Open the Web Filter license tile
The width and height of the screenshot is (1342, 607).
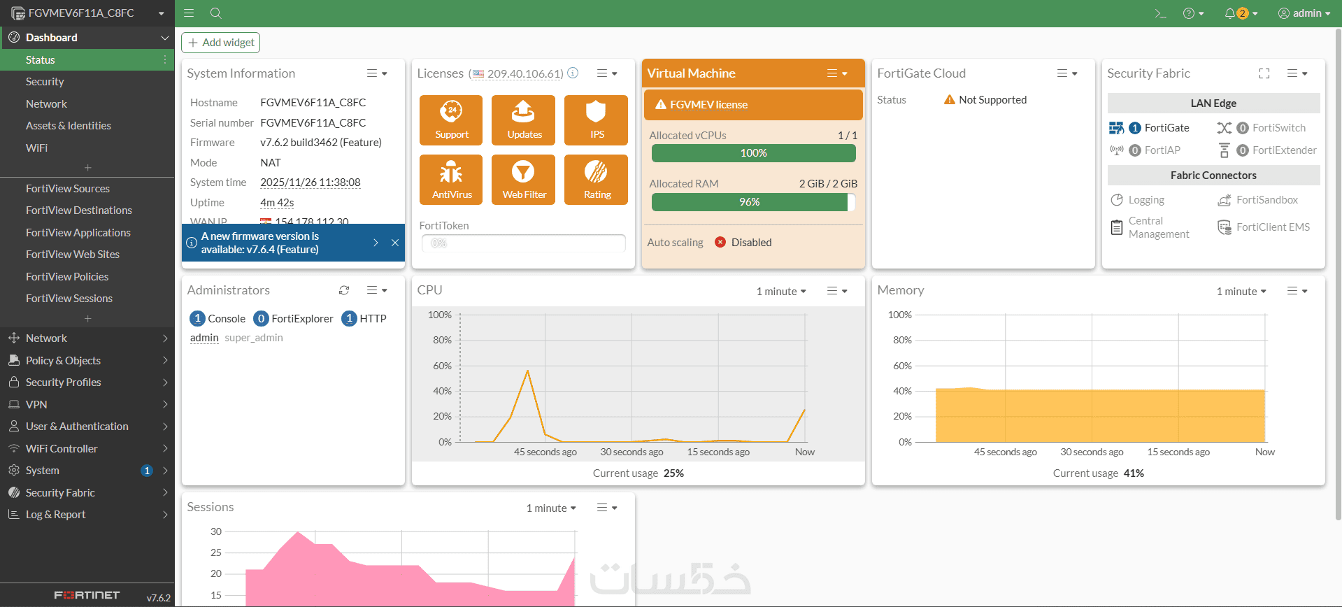524,180
